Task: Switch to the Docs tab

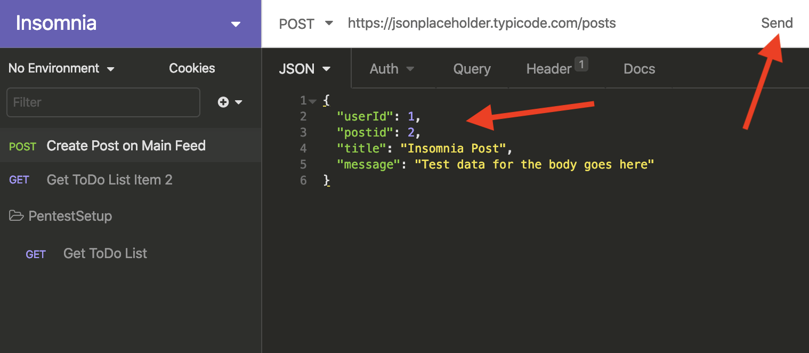Action: pyautogui.click(x=638, y=68)
